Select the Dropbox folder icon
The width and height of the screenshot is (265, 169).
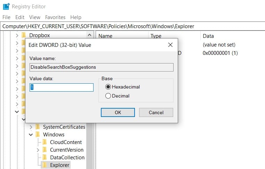24,35
